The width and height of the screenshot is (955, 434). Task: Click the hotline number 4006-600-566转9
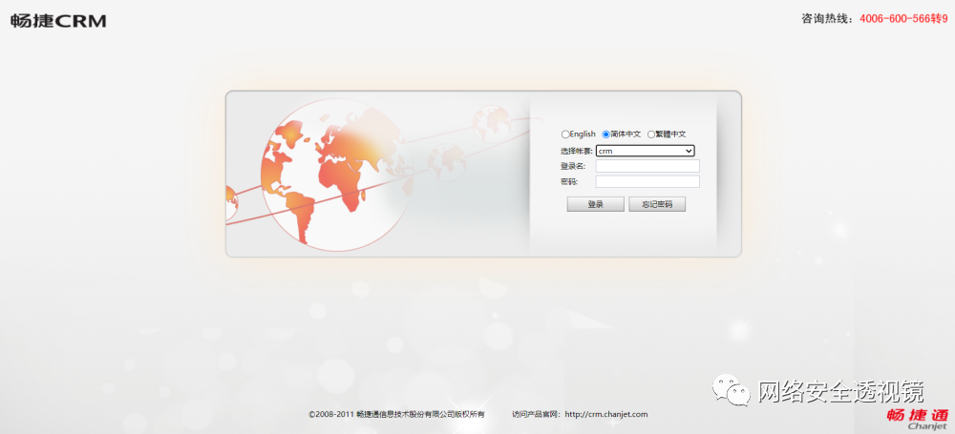click(x=903, y=19)
